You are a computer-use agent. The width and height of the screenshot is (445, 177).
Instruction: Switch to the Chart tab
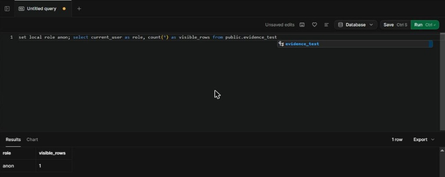[x=32, y=139]
